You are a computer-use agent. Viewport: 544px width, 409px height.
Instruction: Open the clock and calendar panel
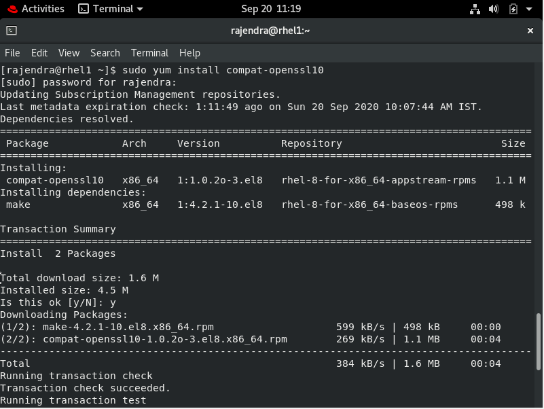tap(271, 9)
